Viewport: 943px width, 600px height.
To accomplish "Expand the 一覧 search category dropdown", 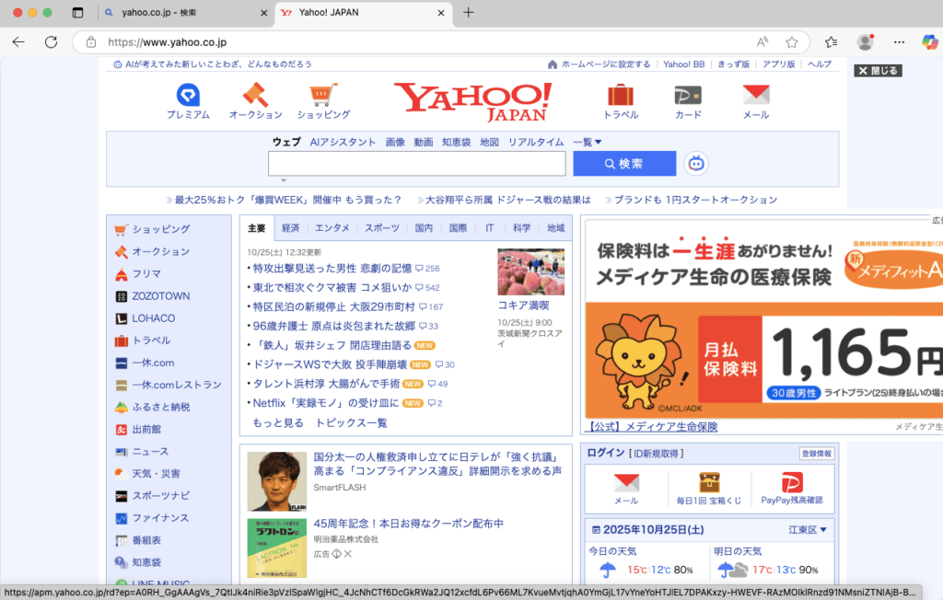I will (x=587, y=142).
